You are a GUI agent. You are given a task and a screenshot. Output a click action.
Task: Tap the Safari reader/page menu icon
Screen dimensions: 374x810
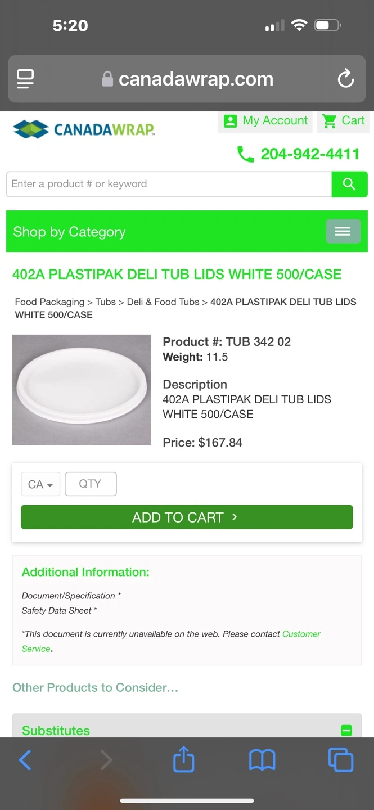point(25,79)
